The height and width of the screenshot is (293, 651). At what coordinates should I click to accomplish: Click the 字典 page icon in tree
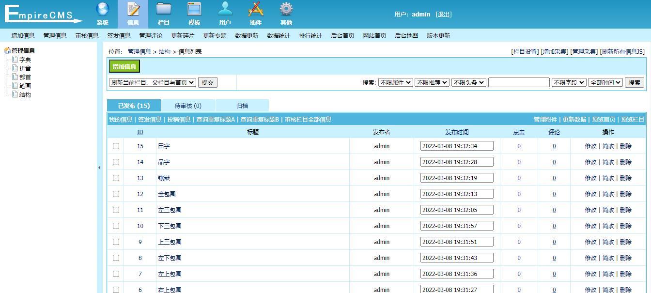(x=15, y=60)
